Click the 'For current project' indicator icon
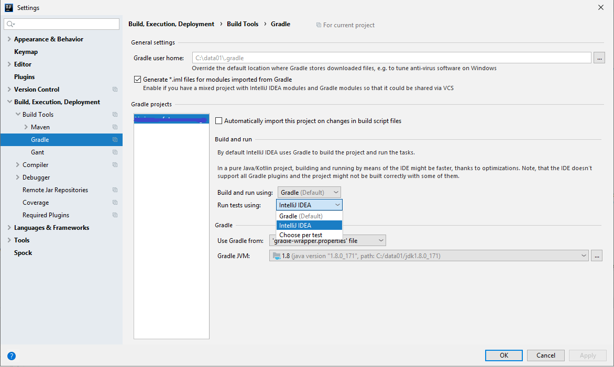Image resolution: width=614 pixels, height=367 pixels. pyautogui.click(x=319, y=25)
